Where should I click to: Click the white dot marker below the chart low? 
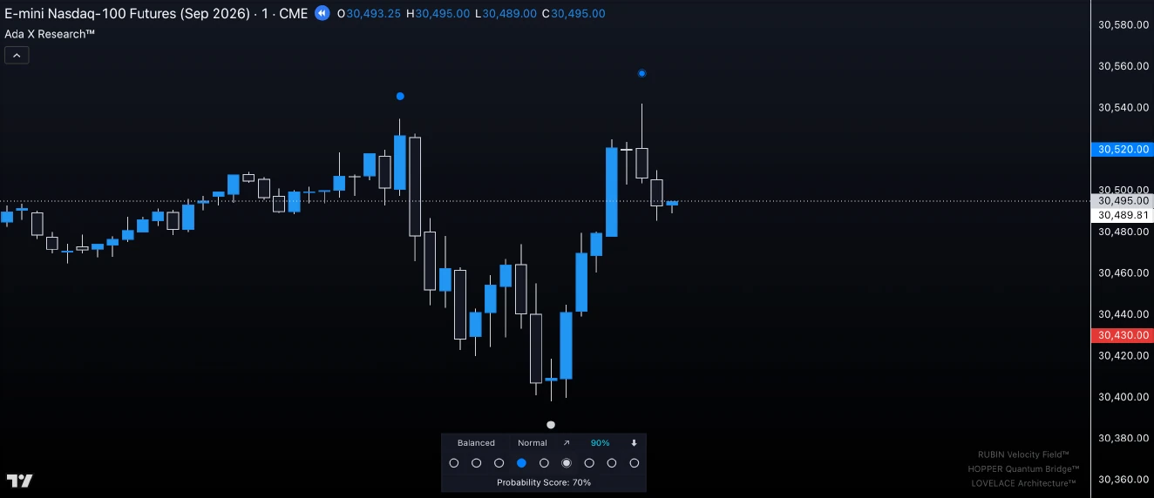(551, 425)
